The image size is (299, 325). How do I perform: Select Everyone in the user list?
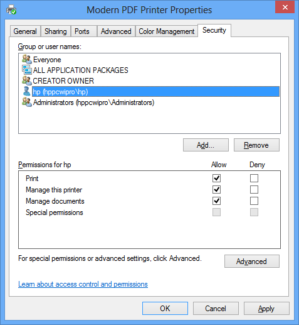(47, 60)
